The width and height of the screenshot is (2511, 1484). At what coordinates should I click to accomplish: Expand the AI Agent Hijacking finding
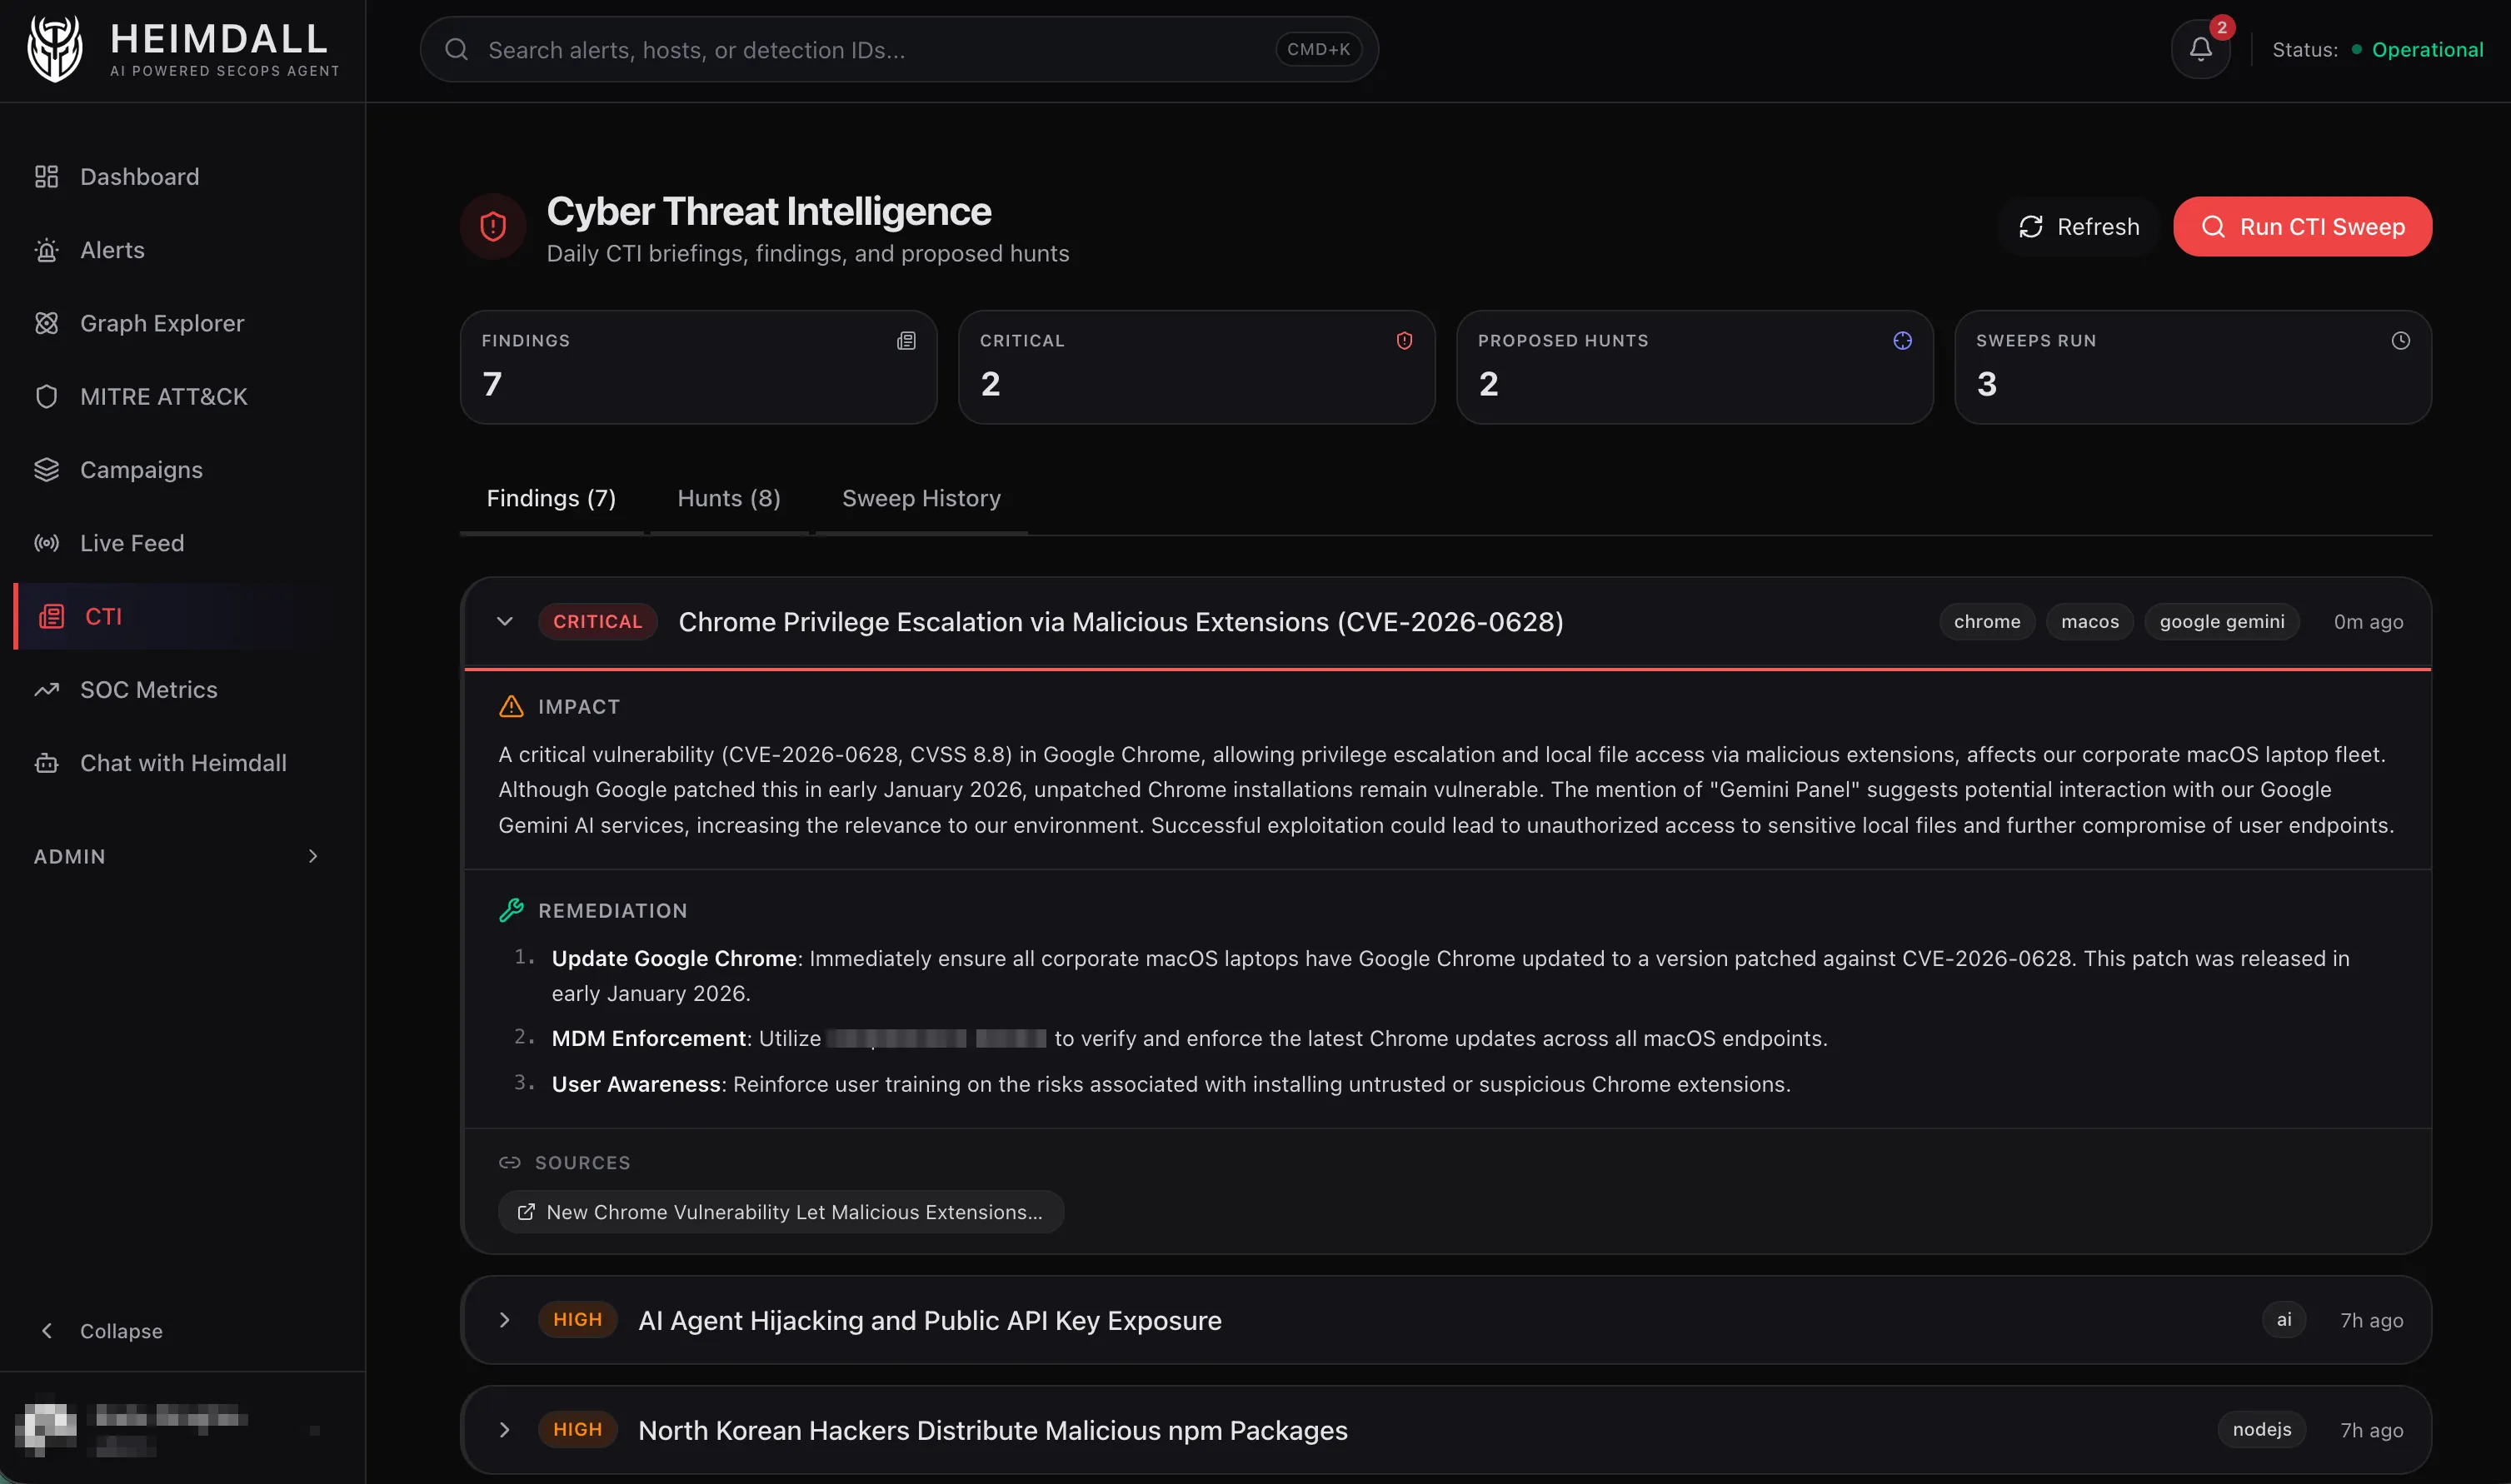point(504,1320)
